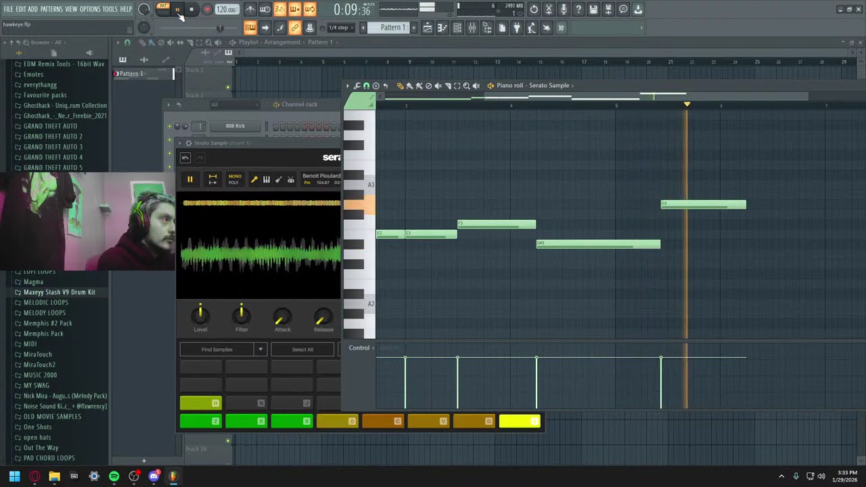The height and width of the screenshot is (487, 866).
Task: Click the audio editor scissors icon
Action: pyautogui.click(x=549, y=9)
